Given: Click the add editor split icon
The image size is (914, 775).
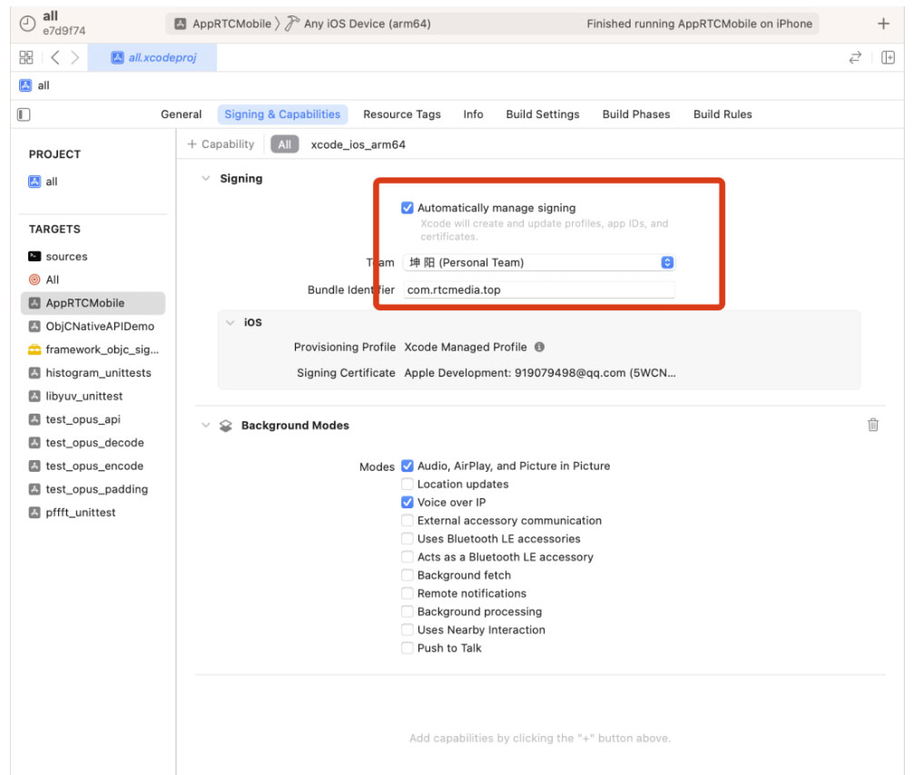Looking at the screenshot, I should (x=888, y=58).
